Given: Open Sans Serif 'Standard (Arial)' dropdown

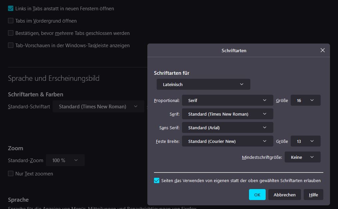Looking at the screenshot, I should click(x=228, y=128).
